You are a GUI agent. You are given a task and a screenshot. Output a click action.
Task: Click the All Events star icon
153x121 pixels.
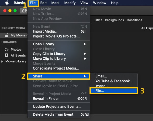coord(7,55)
